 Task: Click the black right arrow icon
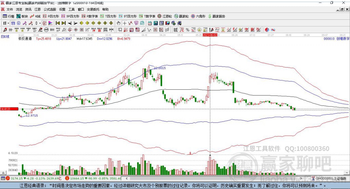pos(76,23)
